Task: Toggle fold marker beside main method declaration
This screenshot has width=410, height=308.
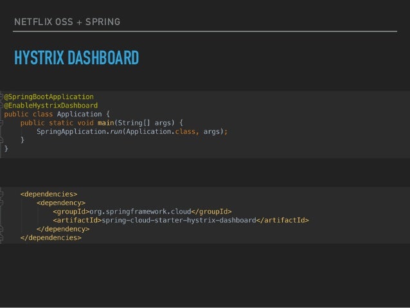Action: click(1, 123)
